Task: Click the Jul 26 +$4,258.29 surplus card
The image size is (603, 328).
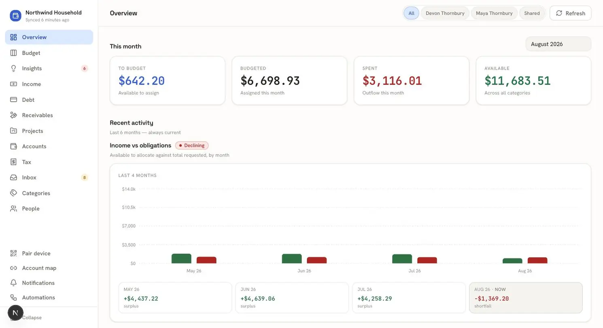Action: (x=409, y=298)
